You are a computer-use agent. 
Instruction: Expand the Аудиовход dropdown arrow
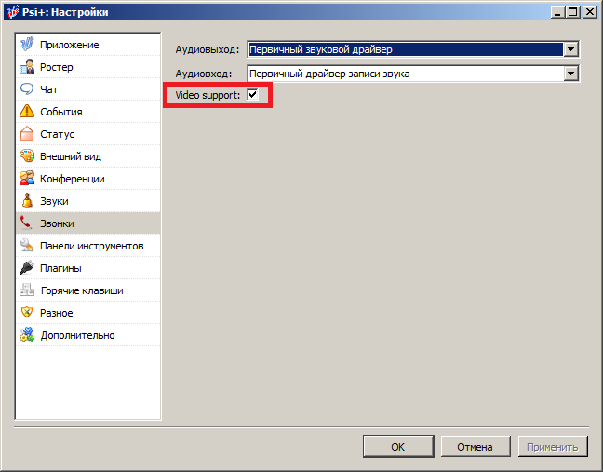tap(571, 74)
